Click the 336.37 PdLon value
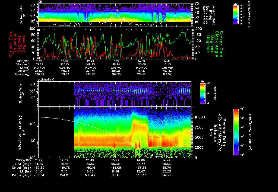The image size is (278, 192). point(141,176)
